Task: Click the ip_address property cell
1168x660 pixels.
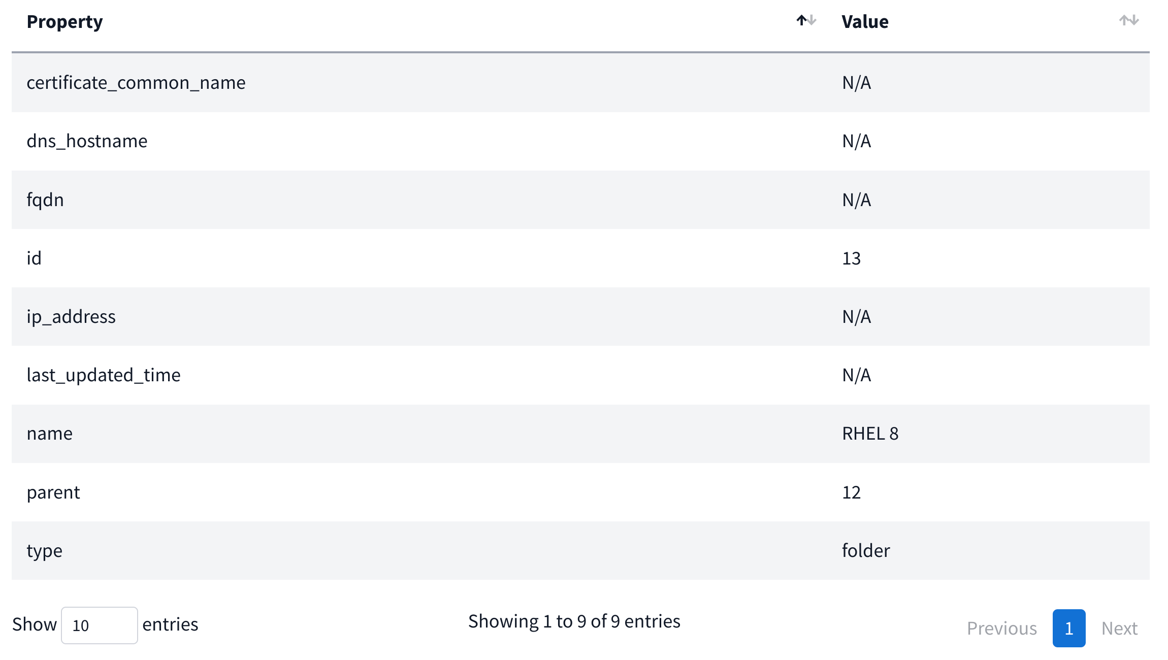Action: click(71, 317)
